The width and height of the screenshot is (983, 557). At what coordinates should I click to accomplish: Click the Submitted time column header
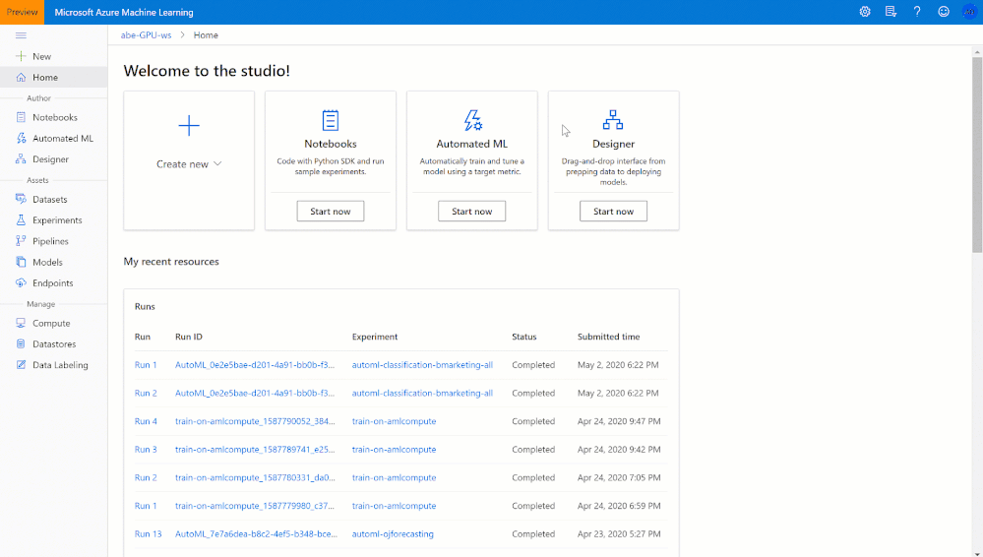[609, 337]
